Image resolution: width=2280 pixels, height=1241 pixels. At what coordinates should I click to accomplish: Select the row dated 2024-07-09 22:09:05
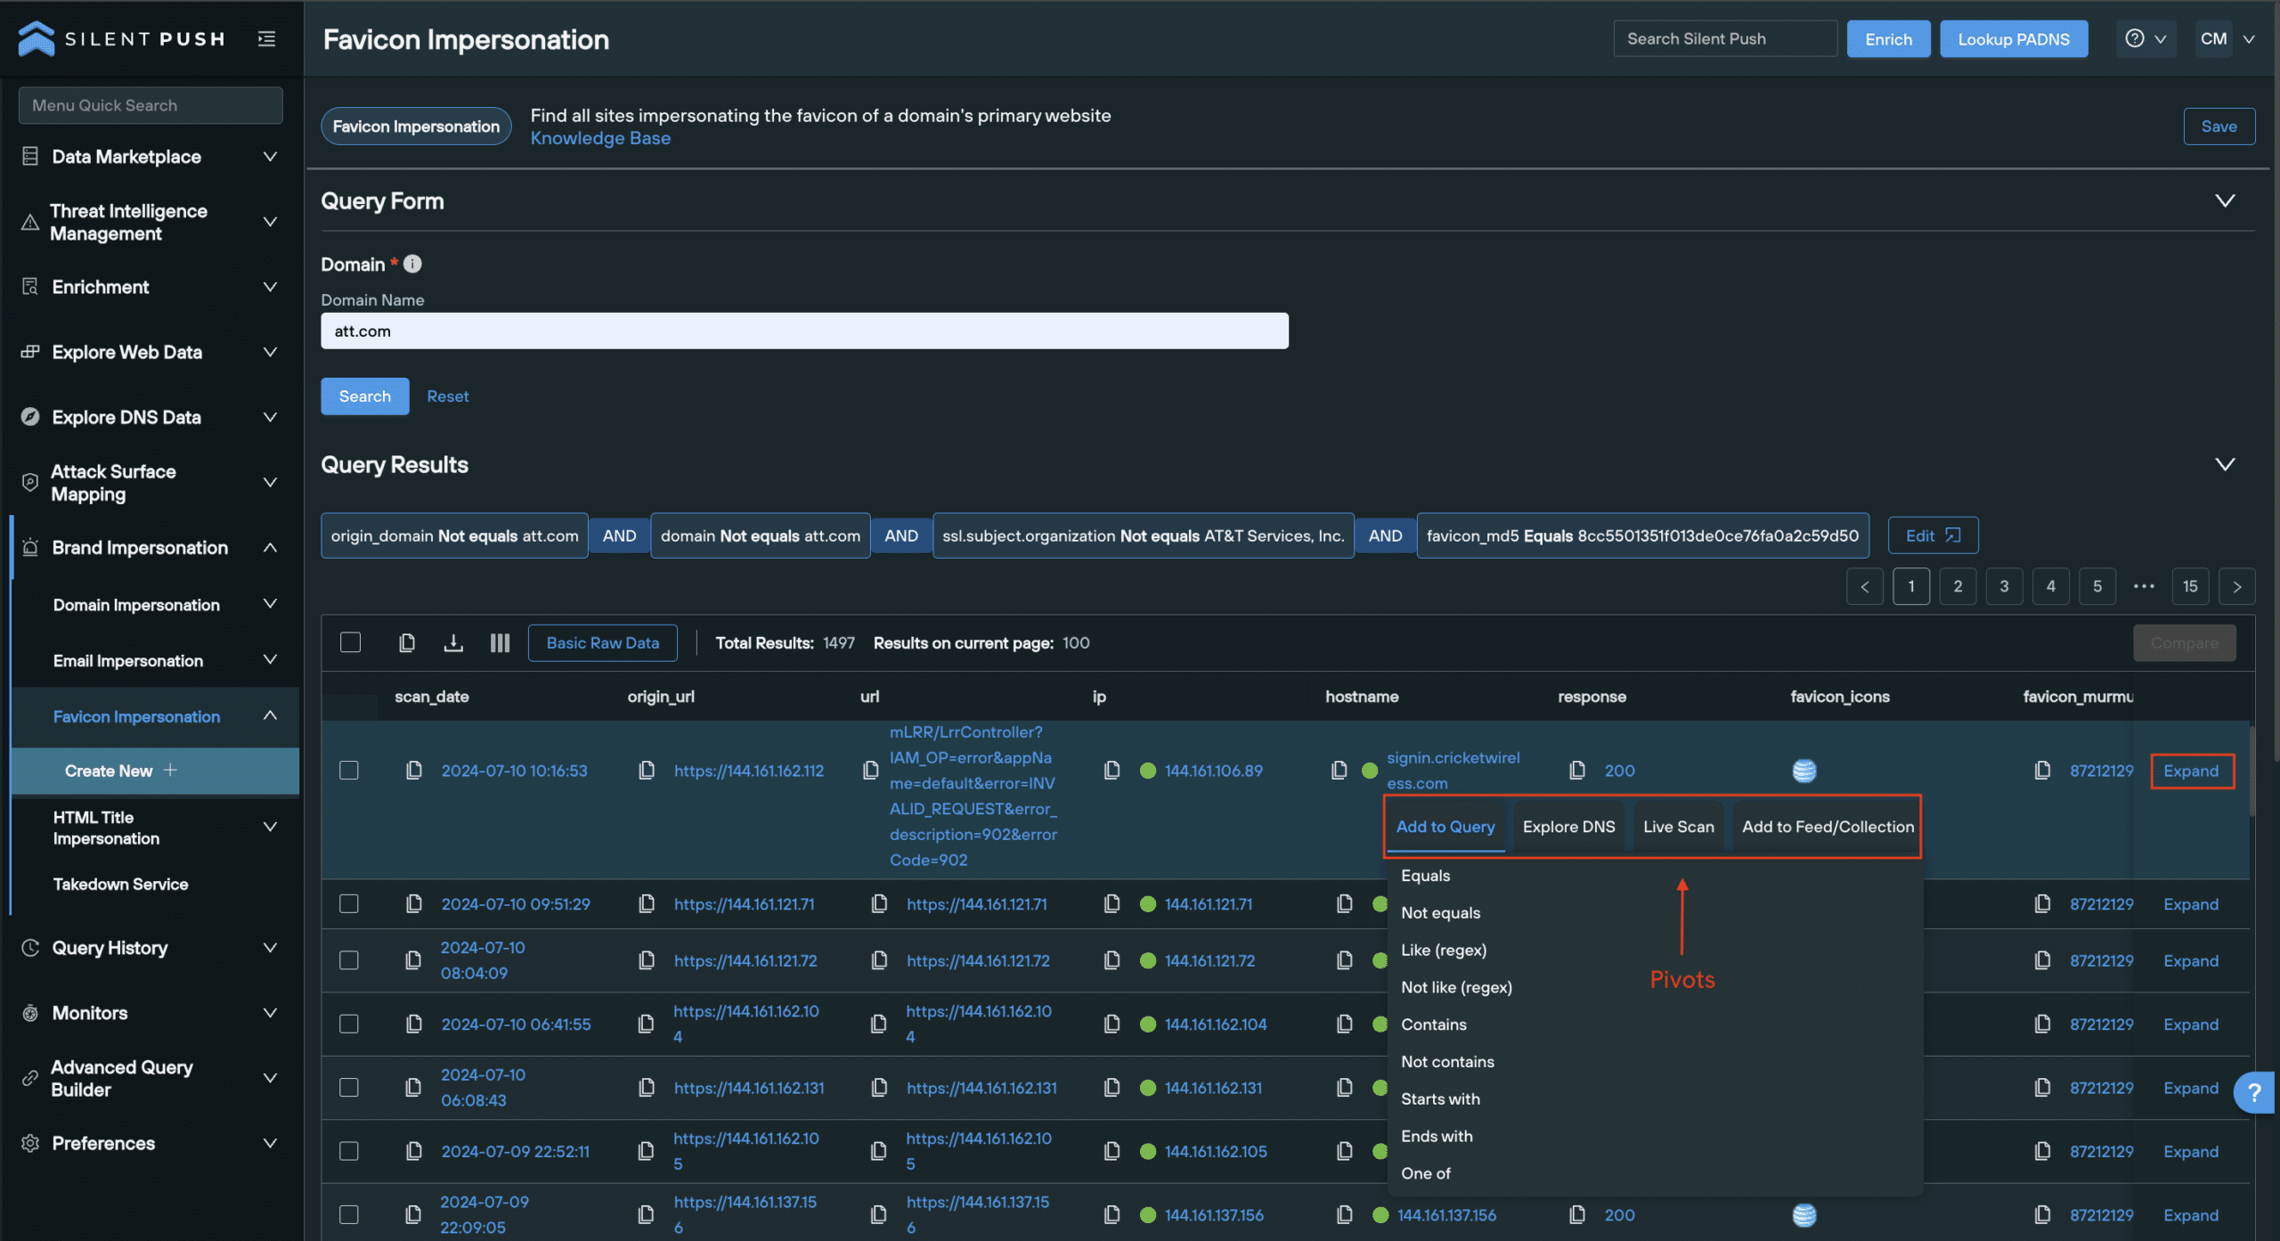pos(349,1214)
